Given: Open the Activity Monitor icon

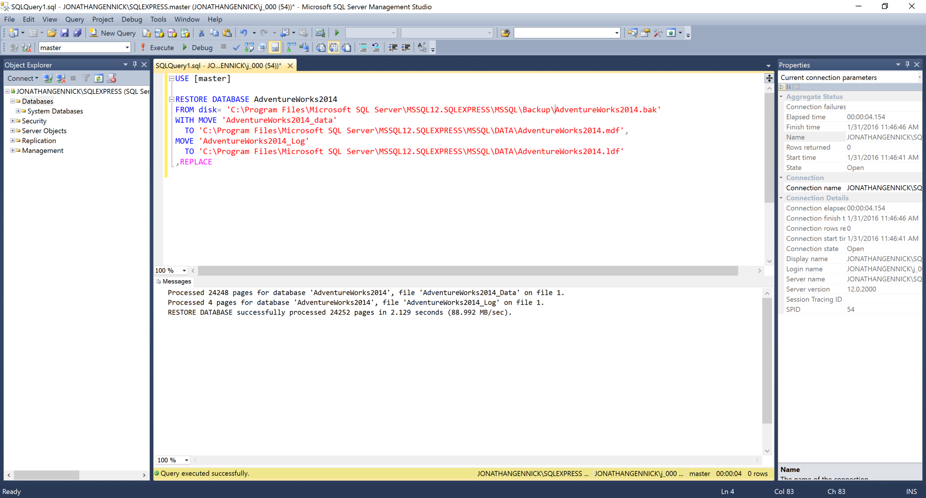Looking at the screenshot, I should [x=320, y=33].
